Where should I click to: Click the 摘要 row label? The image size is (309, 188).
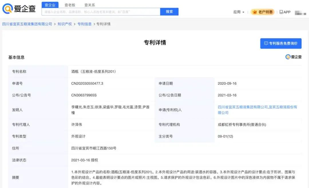(15, 177)
